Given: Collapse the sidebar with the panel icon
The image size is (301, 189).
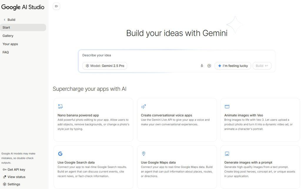Looking at the screenshot, I should click(x=56, y=6).
